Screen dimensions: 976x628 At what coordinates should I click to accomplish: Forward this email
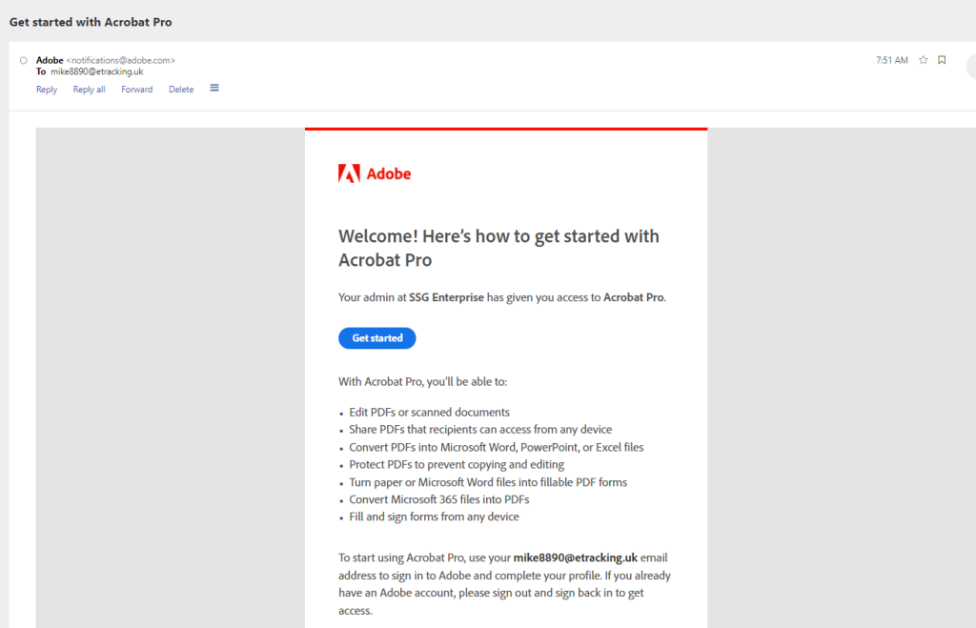click(137, 90)
